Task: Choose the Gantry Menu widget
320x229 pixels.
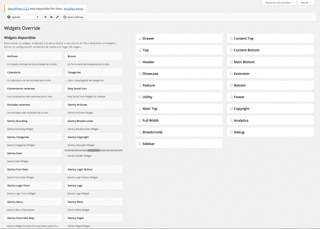Action: point(33,202)
